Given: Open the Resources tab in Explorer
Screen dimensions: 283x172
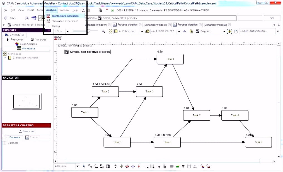Looking at the screenshot, I should pos(15,40).
